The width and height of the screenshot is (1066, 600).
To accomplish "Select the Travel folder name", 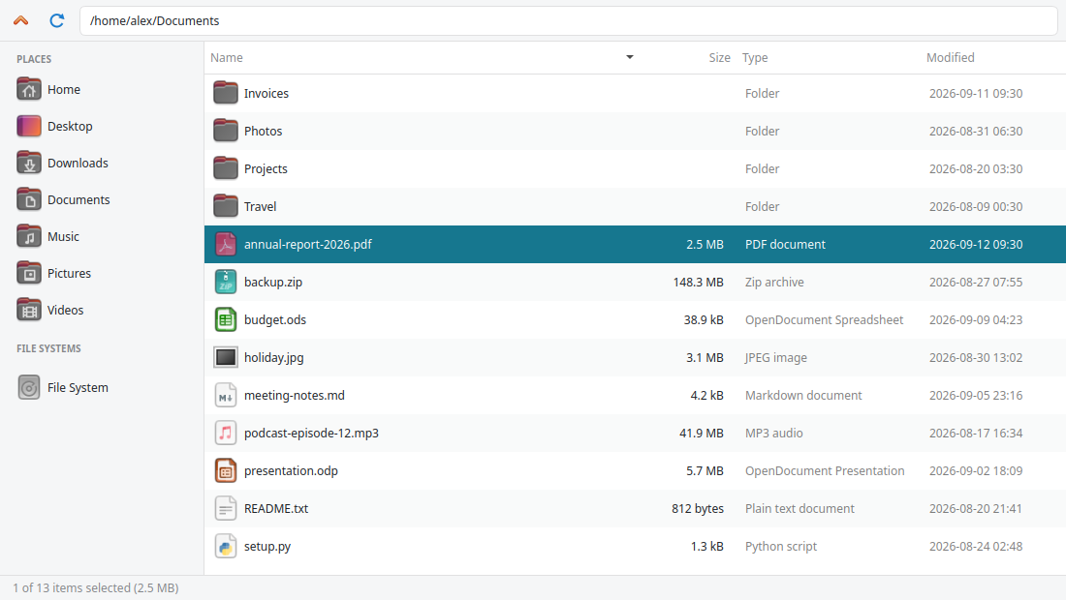I will (261, 206).
